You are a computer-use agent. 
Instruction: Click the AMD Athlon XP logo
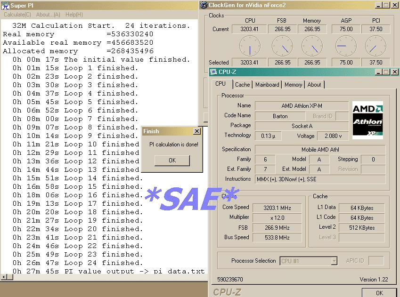click(x=367, y=120)
